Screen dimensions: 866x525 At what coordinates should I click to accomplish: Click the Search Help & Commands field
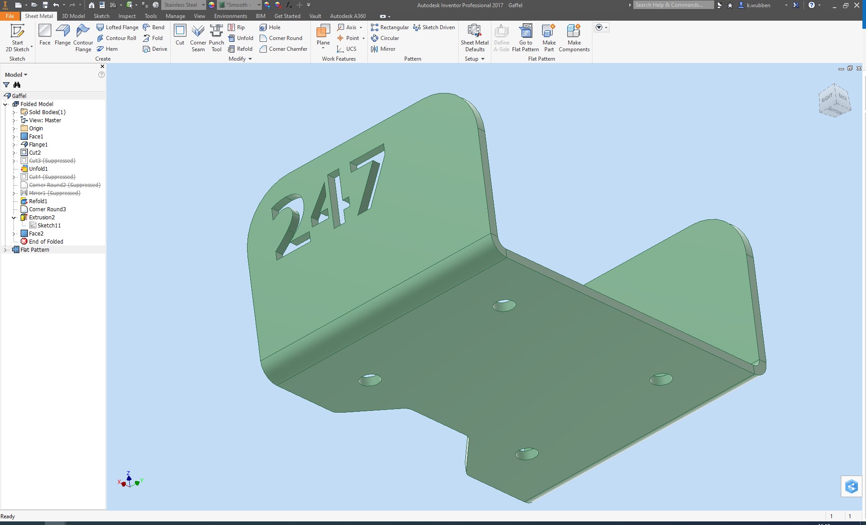[672, 5]
